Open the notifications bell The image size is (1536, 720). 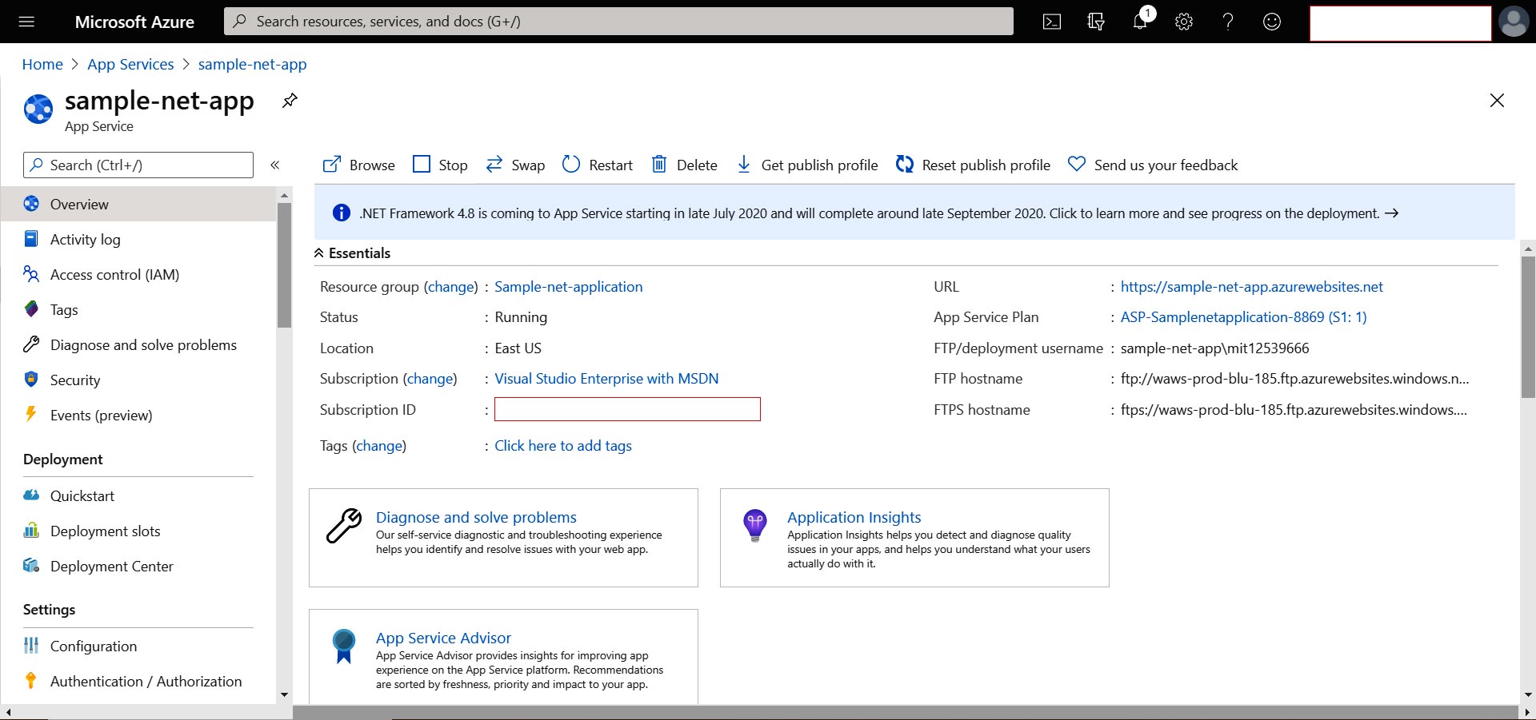coord(1140,22)
